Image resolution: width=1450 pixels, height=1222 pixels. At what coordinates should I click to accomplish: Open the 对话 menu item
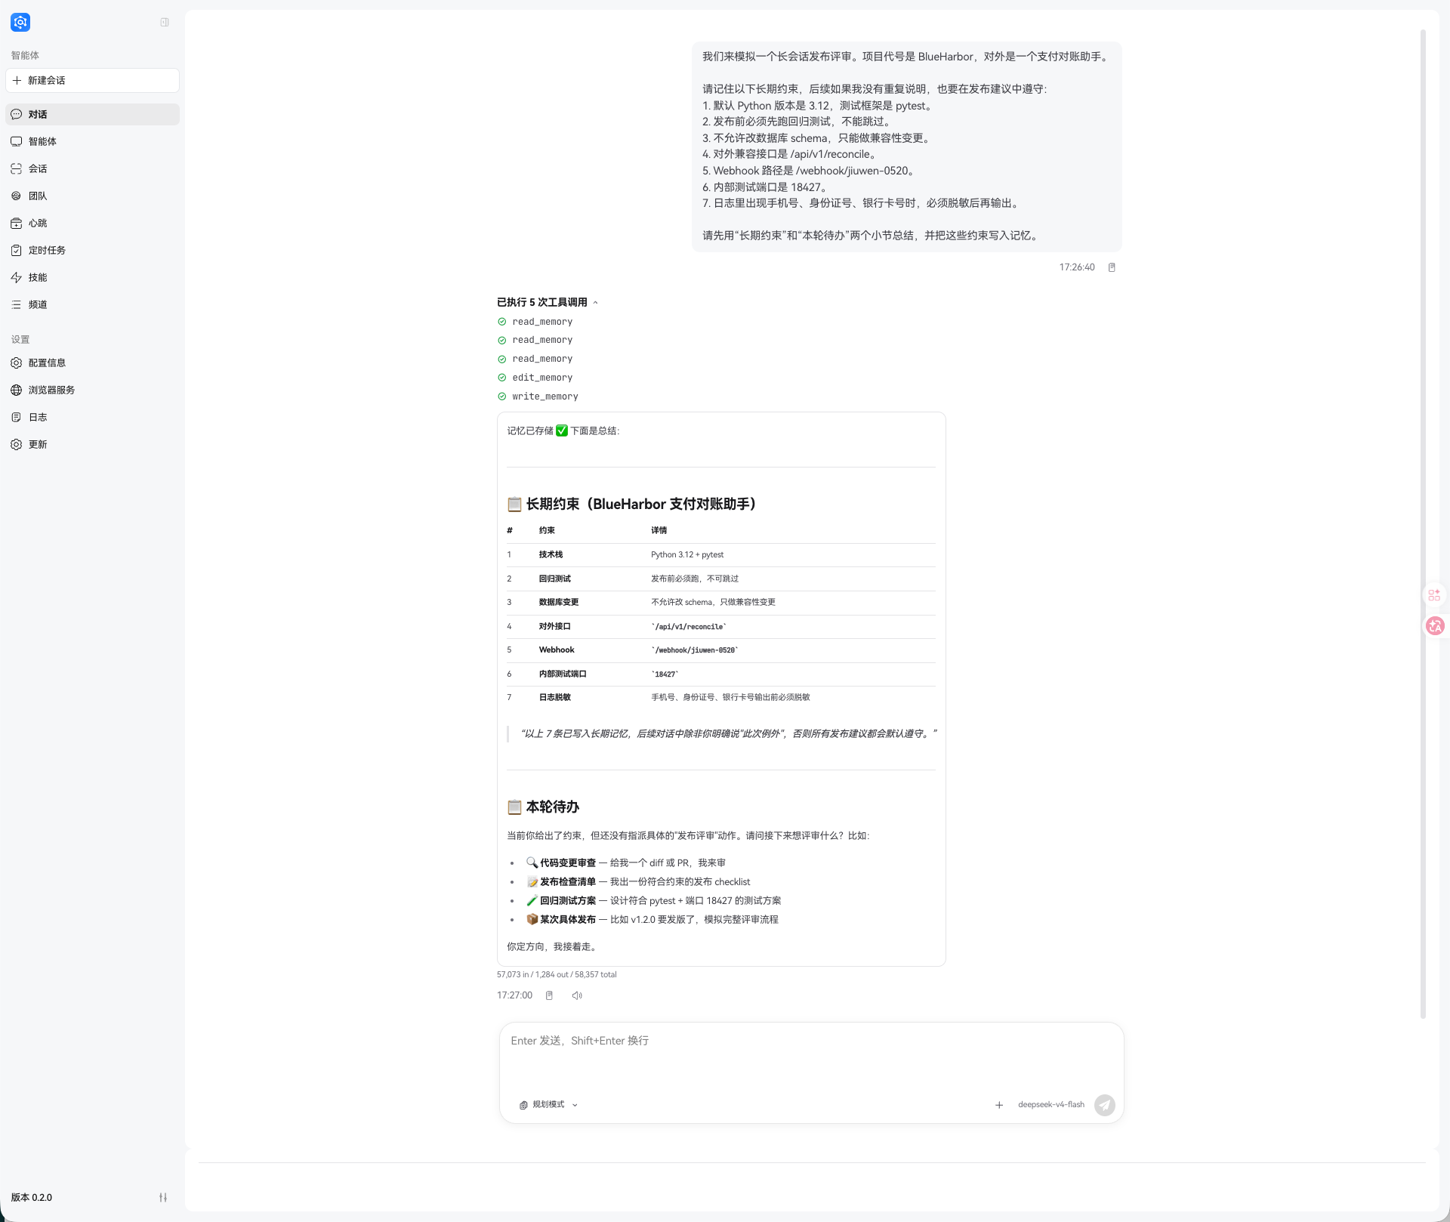tap(92, 114)
